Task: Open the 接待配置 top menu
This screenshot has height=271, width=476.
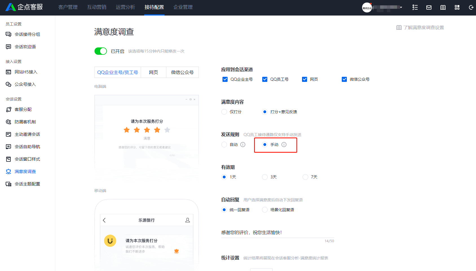Action: (154, 7)
